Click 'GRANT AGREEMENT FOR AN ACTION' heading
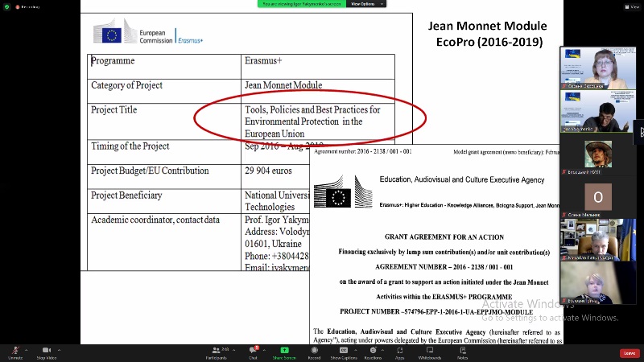The width and height of the screenshot is (644, 362). point(444,237)
